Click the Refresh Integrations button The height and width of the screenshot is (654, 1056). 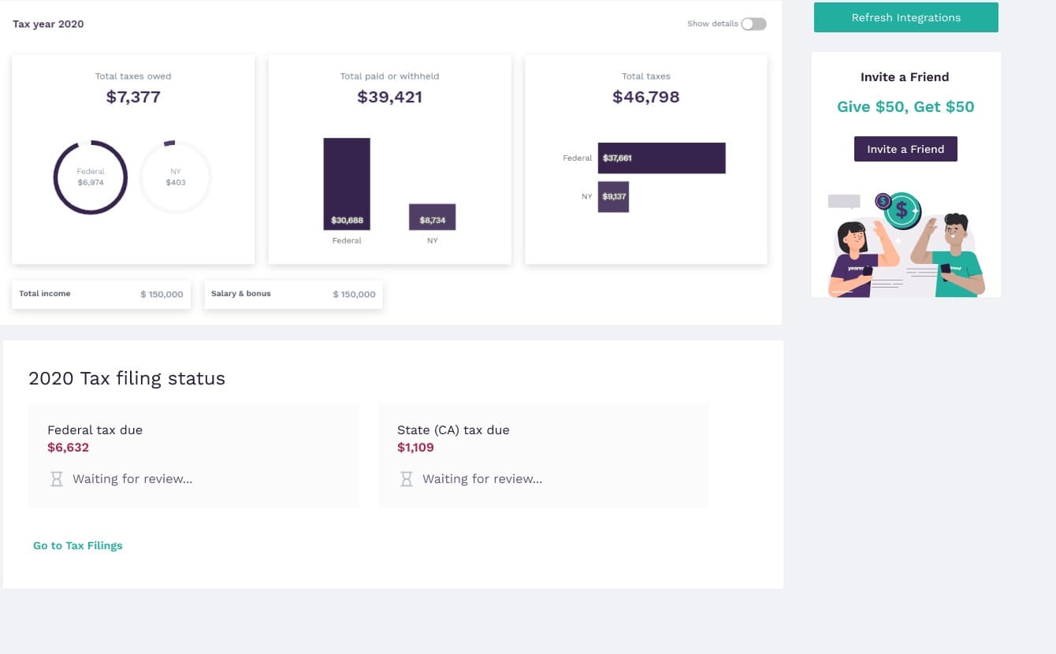pyautogui.click(x=905, y=17)
